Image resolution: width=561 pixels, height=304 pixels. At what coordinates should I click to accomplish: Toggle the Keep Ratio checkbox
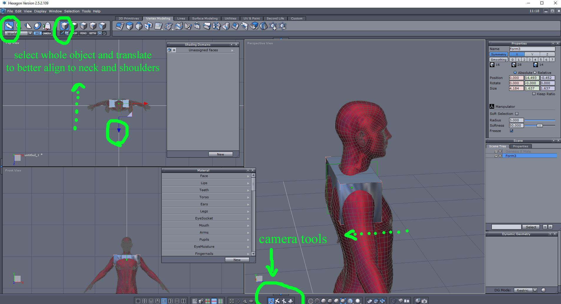coord(534,94)
